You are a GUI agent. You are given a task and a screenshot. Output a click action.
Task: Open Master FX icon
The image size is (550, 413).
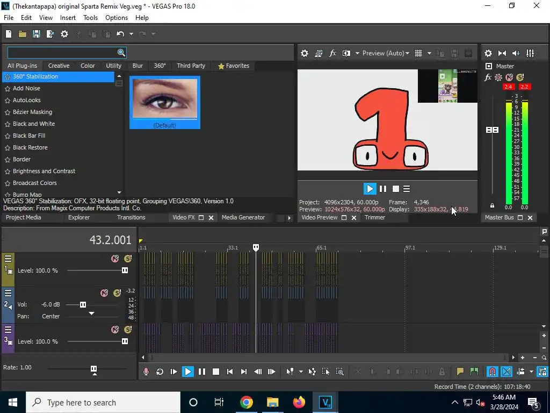488,77
